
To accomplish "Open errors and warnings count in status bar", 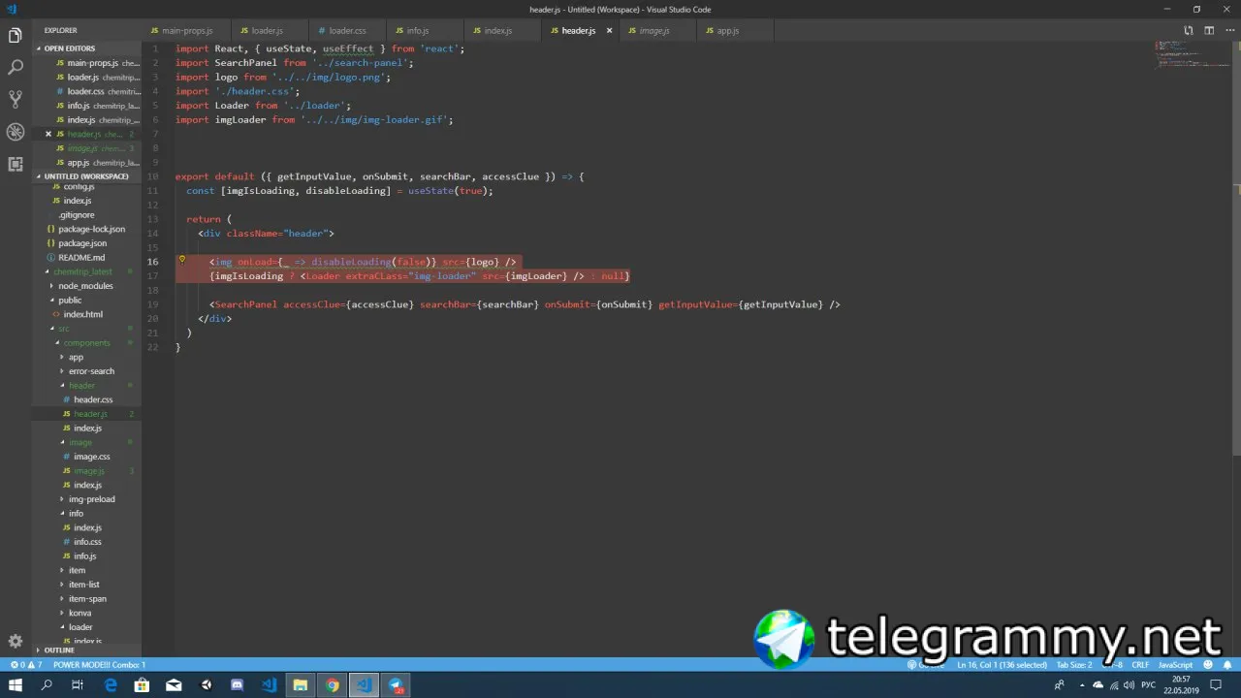I will (x=25, y=665).
